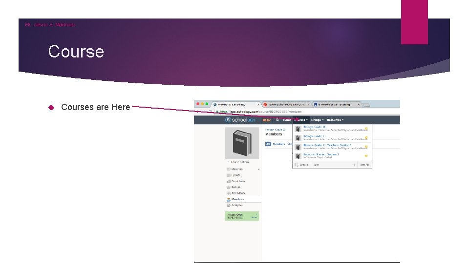Click the new tab button in browser
Viewport: 469px width, 263px height.
tap(366, 105)
